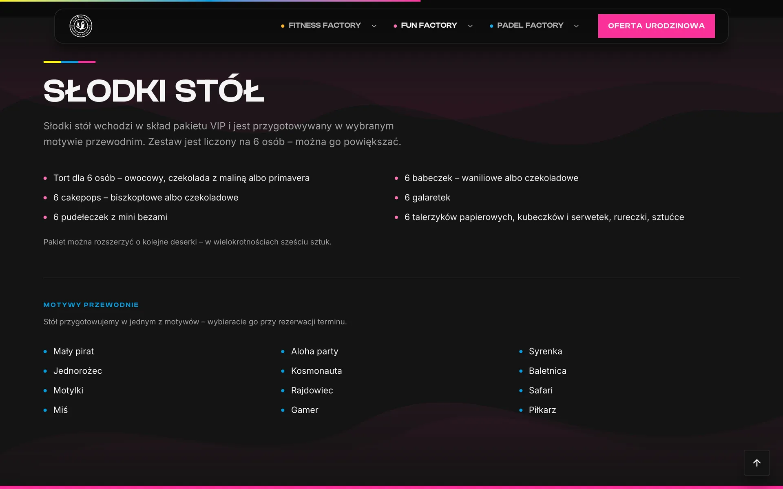The image size is (783, 489).
Task: Select the 'Tort dla 6 osób' list item
Action: click(181, 178)
